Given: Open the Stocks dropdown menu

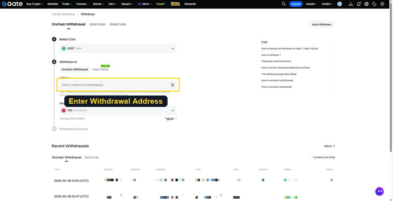Looking at the screenshot, I should click(x=99, y=4).
